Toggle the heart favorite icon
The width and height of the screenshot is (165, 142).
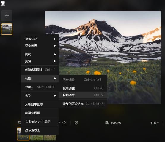pos(19,123)
